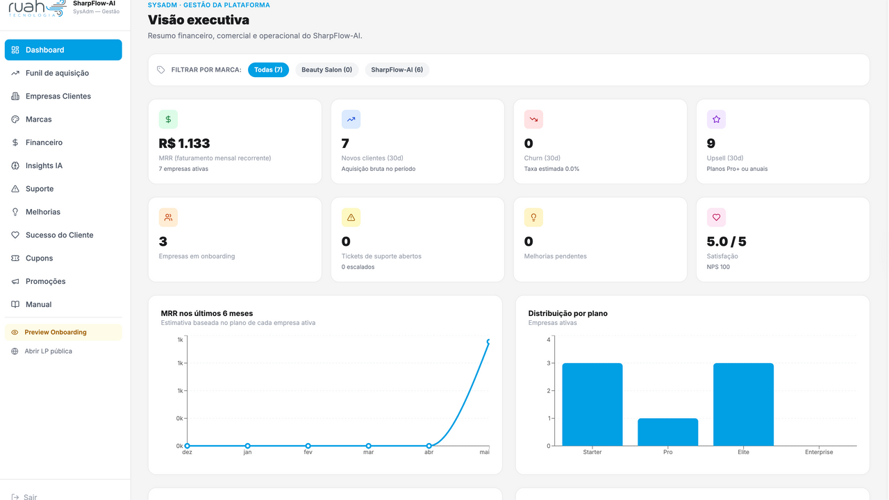This screenshot has height=500, width=889.
Task: Click the tag icon beside Filtrar por marca
Action: 161,69
